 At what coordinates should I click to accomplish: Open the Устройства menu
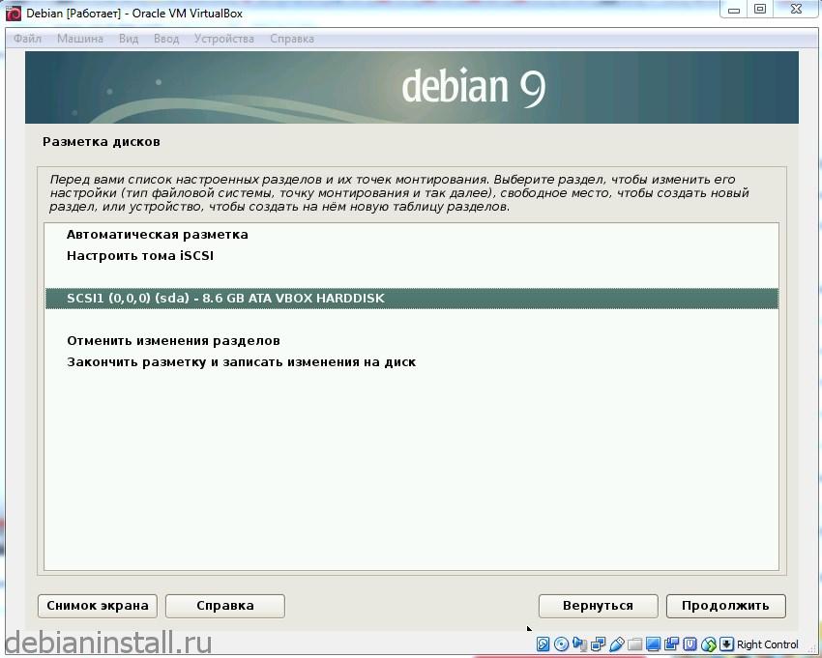point(223,39)
